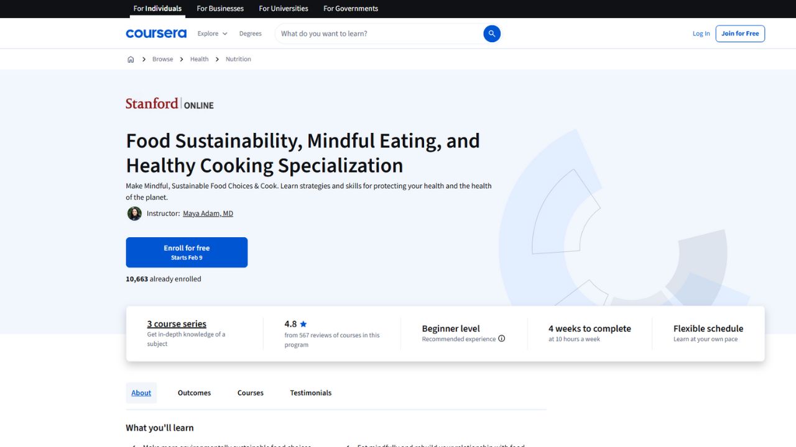The height and width of the screenshot is (447, 796).
Task: Open the For Universities page
Action: 283,8
